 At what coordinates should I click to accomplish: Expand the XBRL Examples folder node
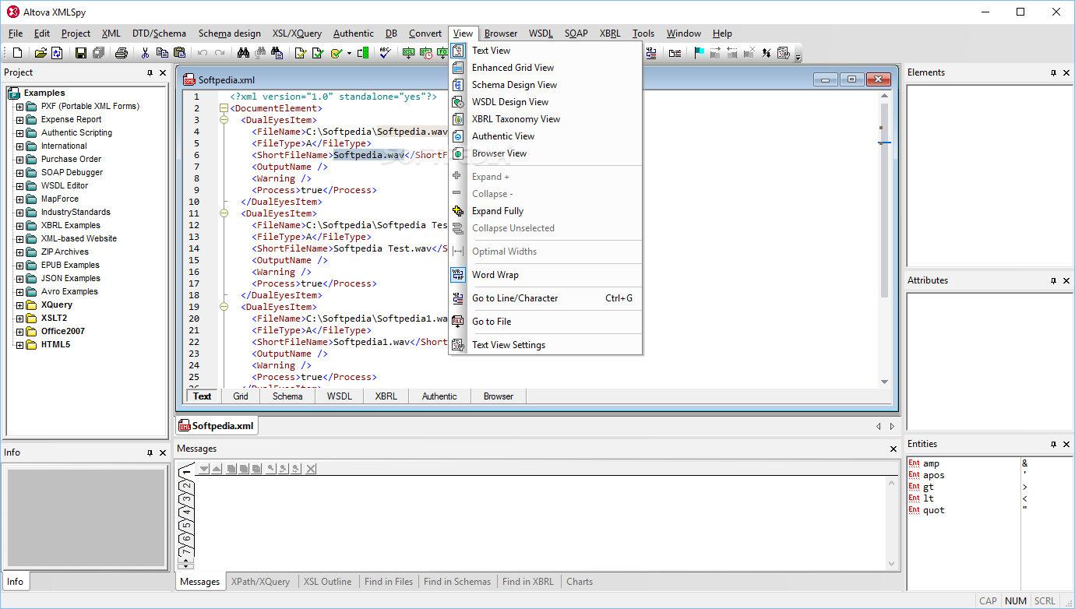20,225
